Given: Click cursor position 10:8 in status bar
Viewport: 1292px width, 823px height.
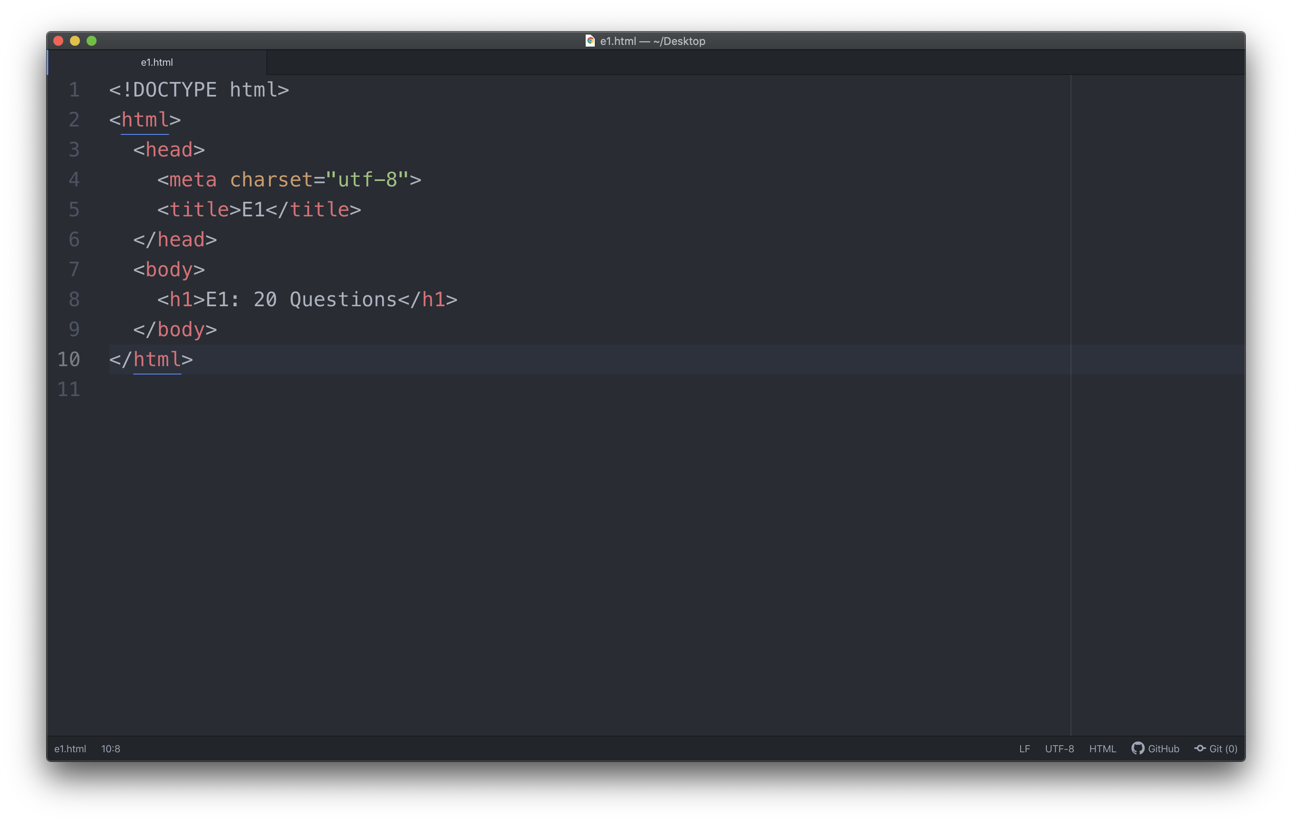Looking at the screenshot, I should pyautogui.click(x=111, y=749).
